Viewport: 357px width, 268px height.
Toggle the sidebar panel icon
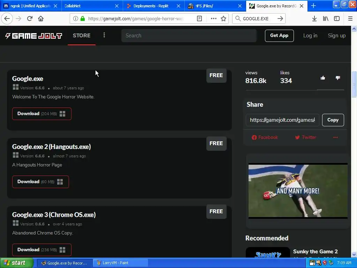point(337,18)
